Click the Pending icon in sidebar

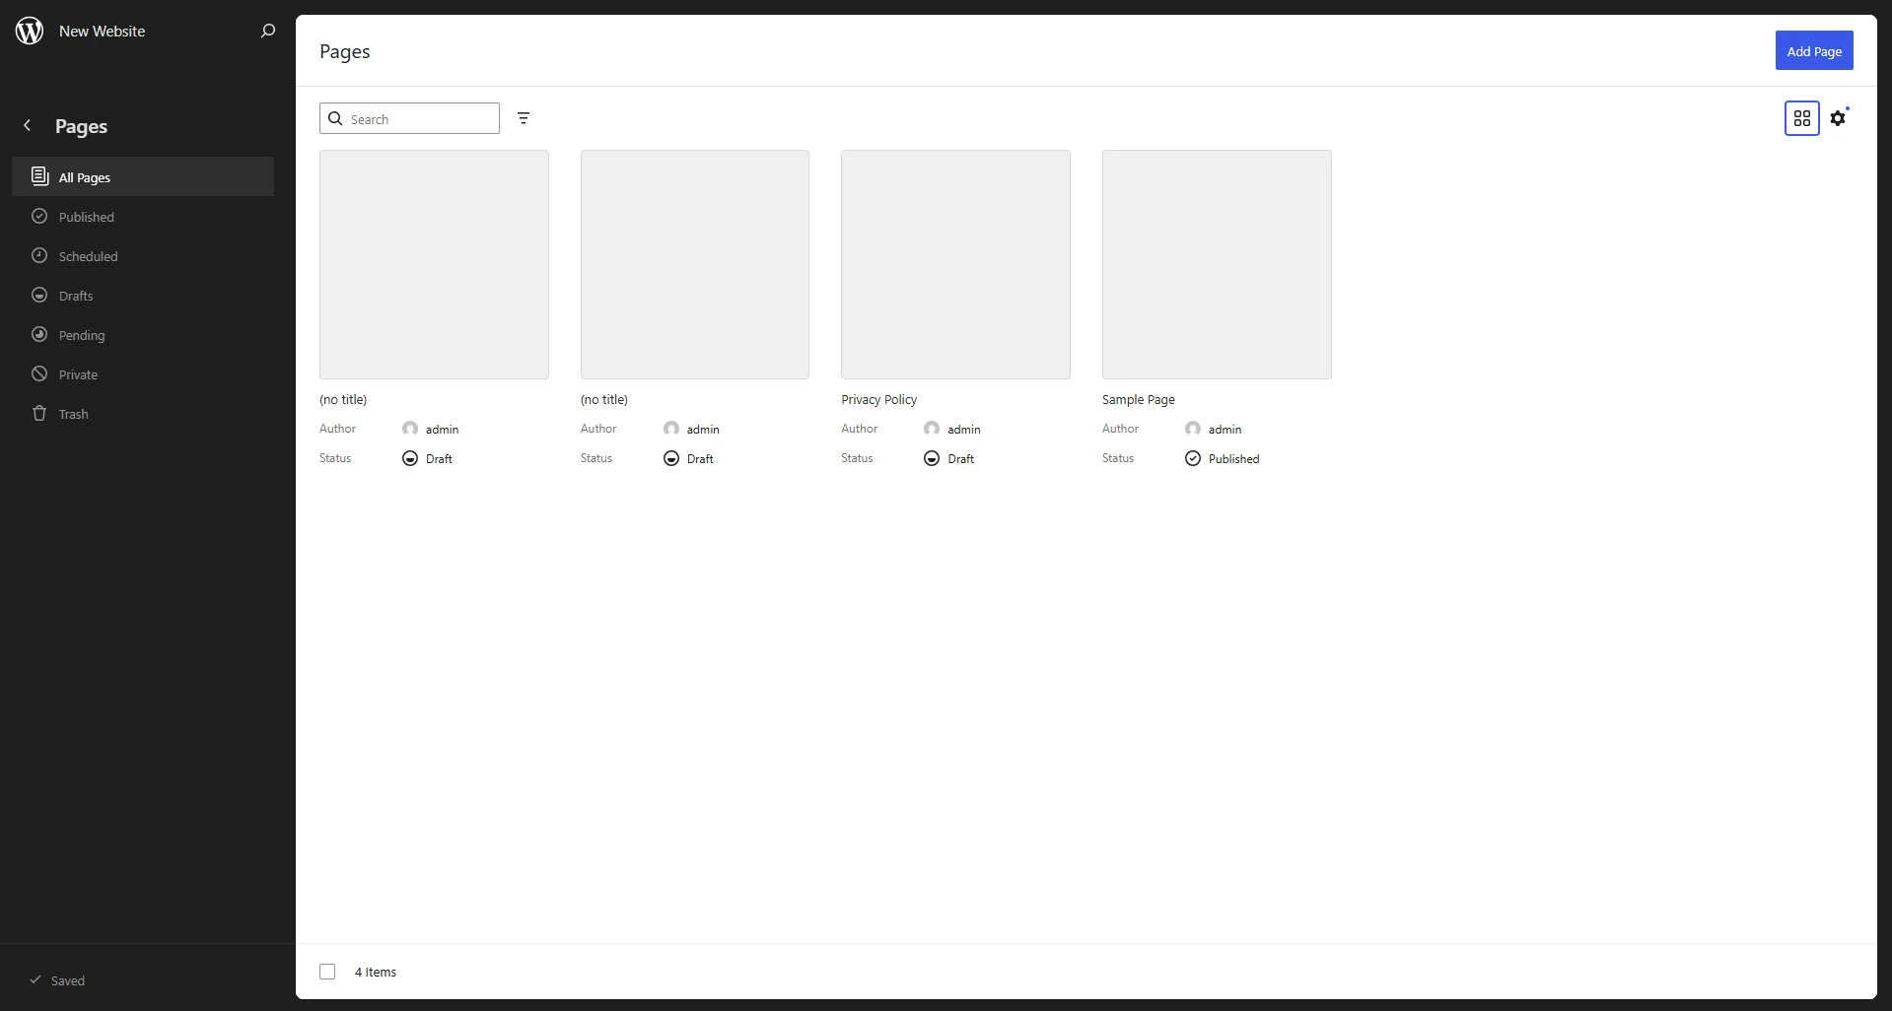click(39, 334)
